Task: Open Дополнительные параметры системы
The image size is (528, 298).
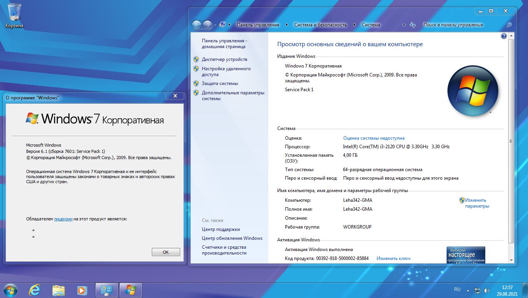Action: [x=233, y=95]
